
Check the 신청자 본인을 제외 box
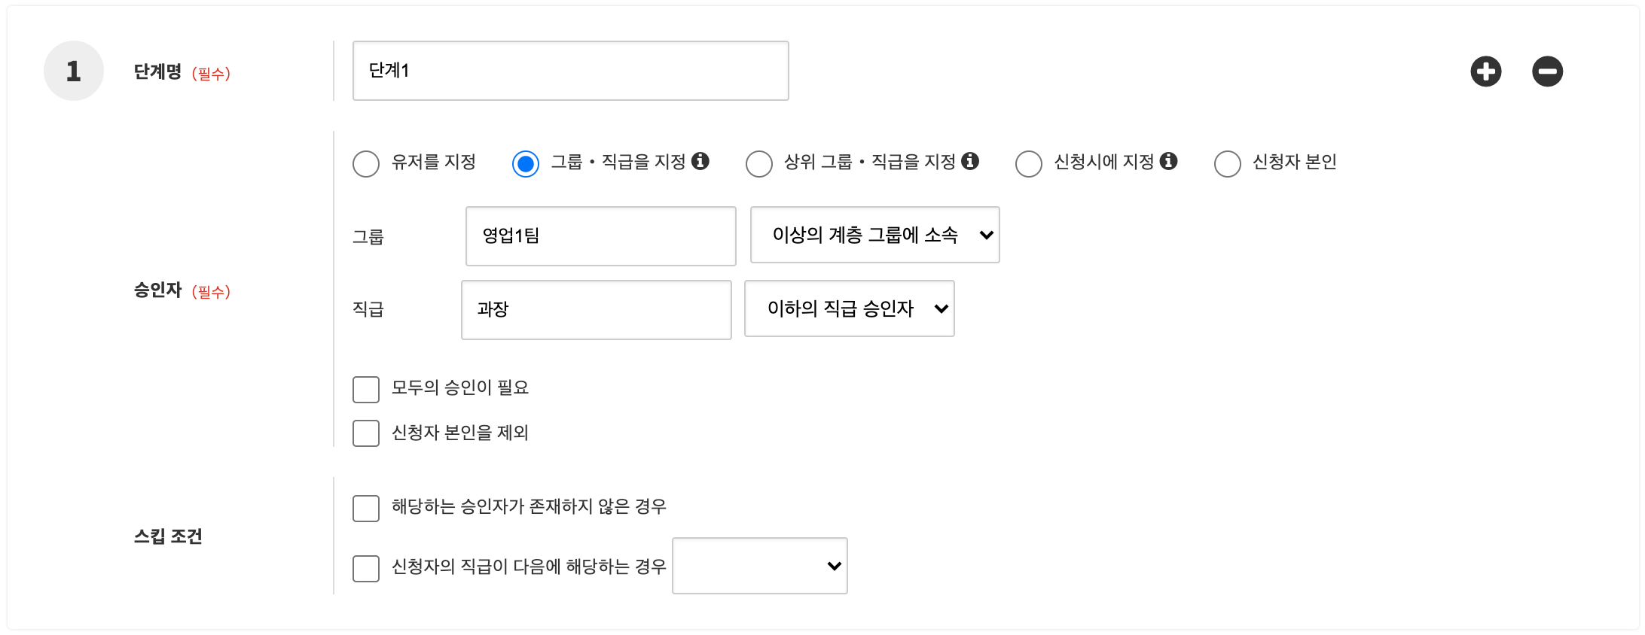click(366, 433)
